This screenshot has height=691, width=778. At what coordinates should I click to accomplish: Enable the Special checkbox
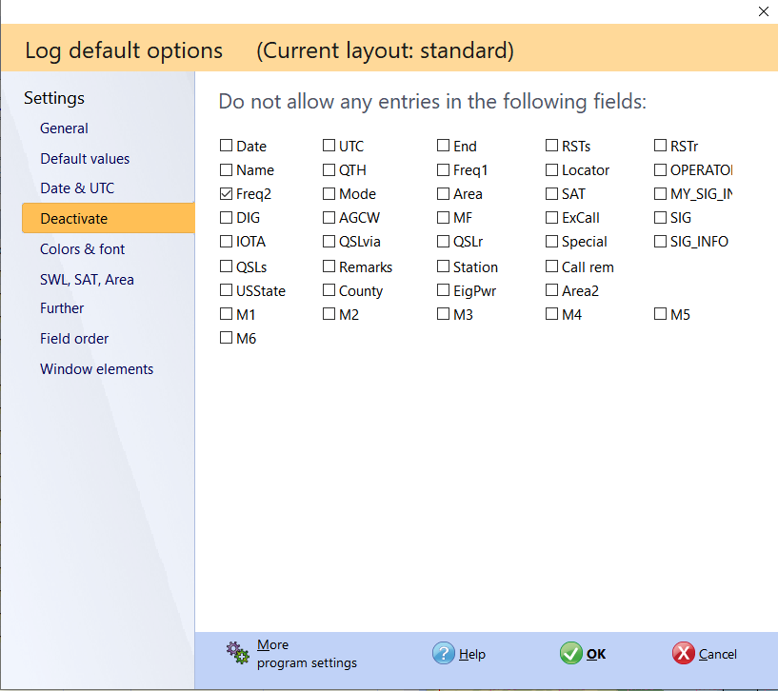tap(551, 241)
